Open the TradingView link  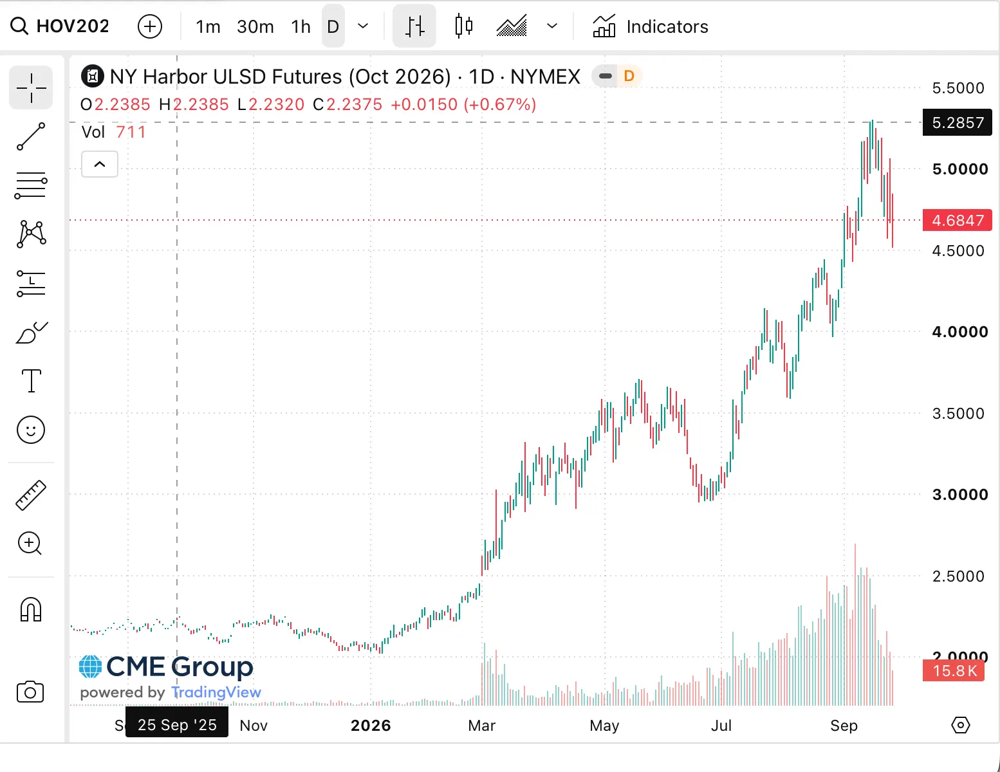click(216, 692)
